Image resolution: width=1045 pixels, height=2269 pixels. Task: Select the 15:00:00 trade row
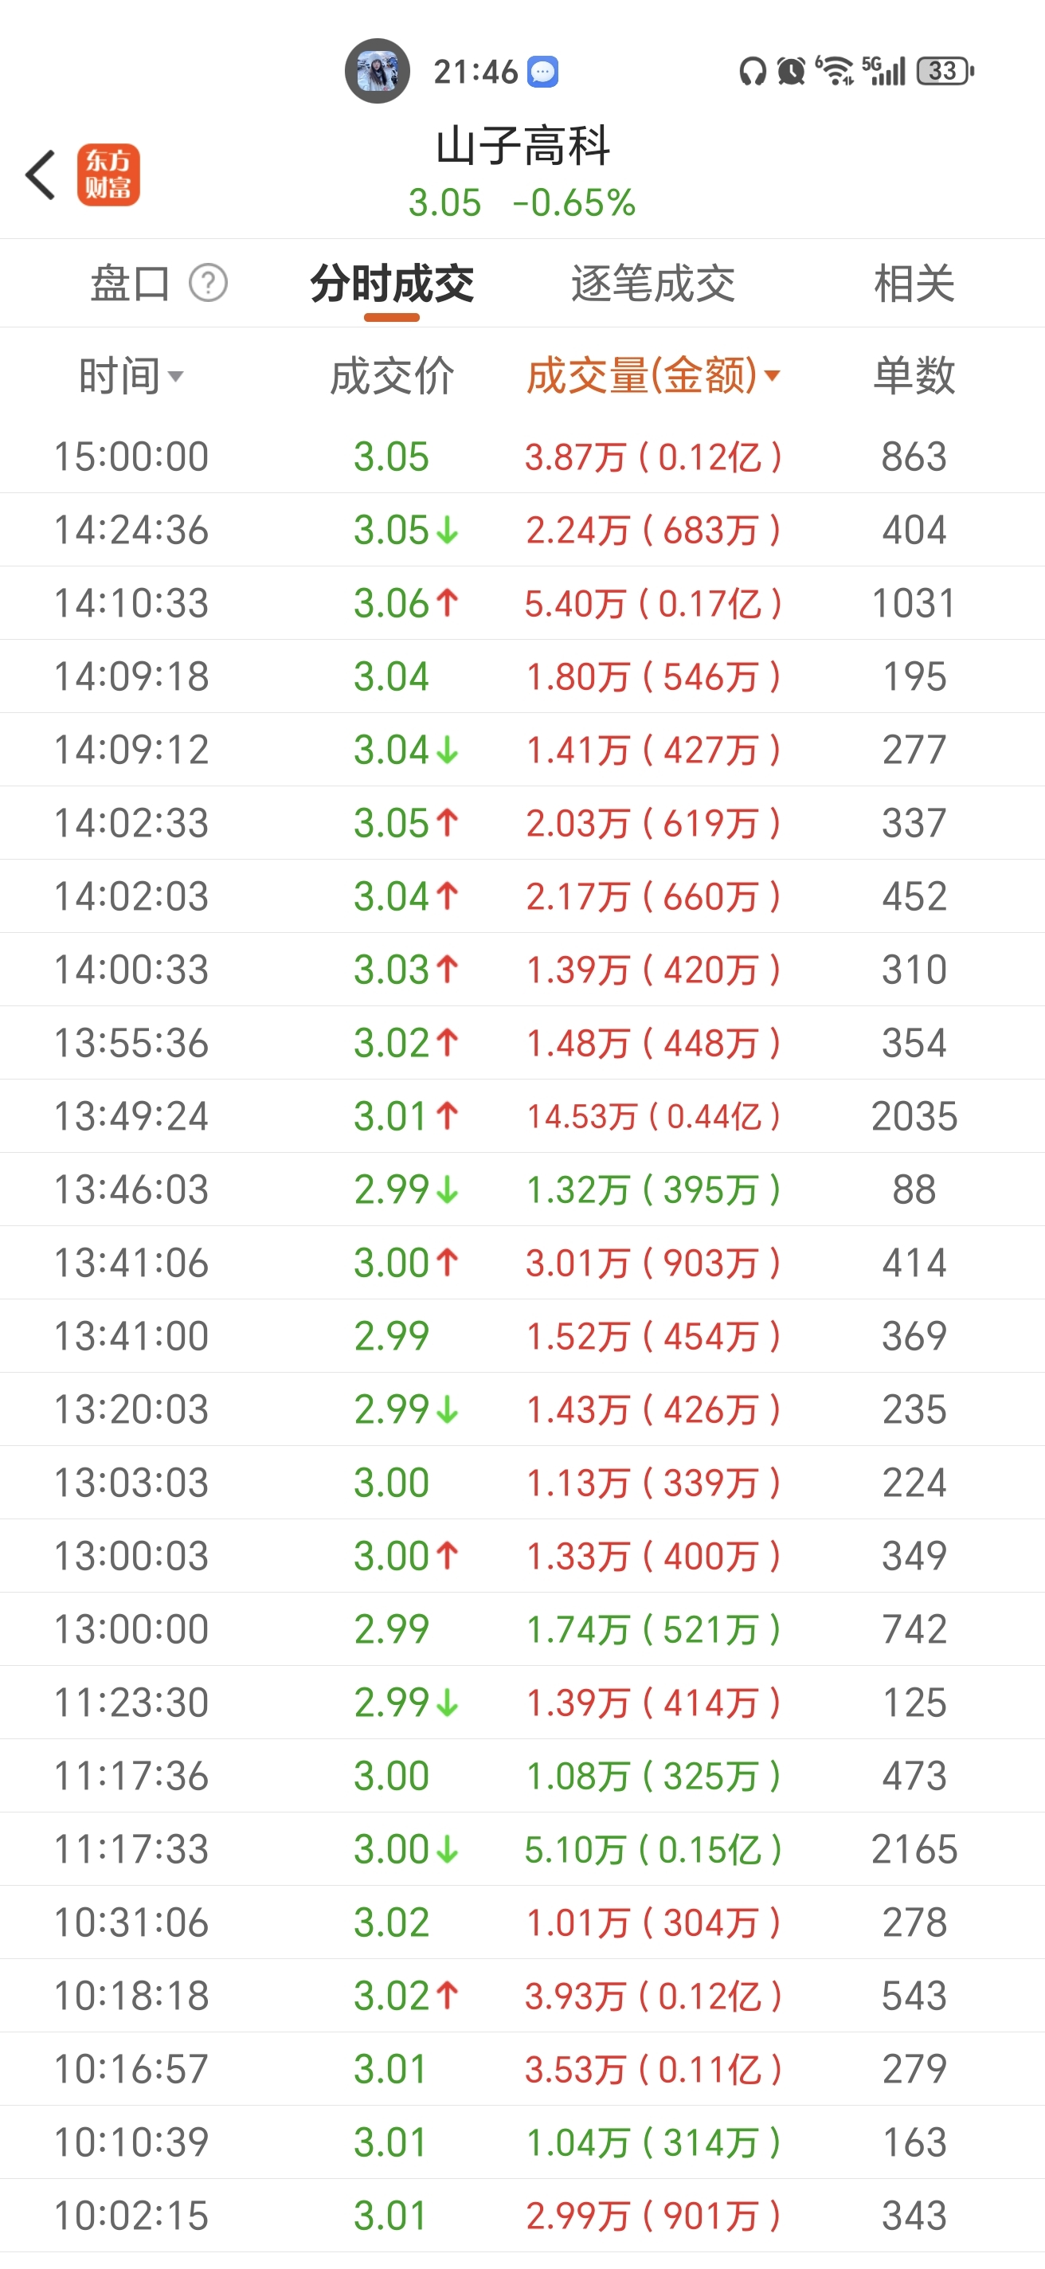pos(522,457)
